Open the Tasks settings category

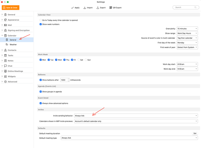click(x=10, y=55)
